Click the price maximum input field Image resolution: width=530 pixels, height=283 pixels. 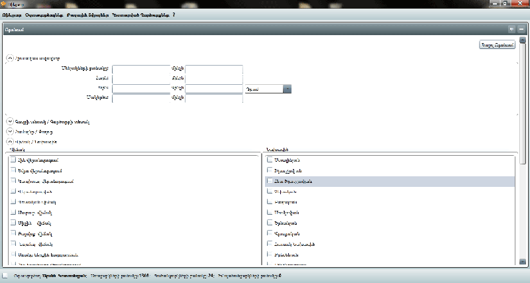tap(214, 89)
